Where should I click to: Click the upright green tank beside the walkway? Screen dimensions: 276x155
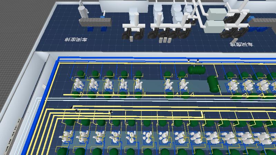pyautogui.click(x=214, y=84)
